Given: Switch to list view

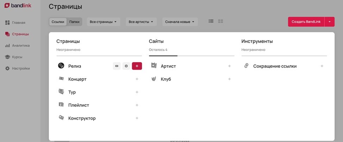Looking at the screenshot, I should (x=211, y=21).
